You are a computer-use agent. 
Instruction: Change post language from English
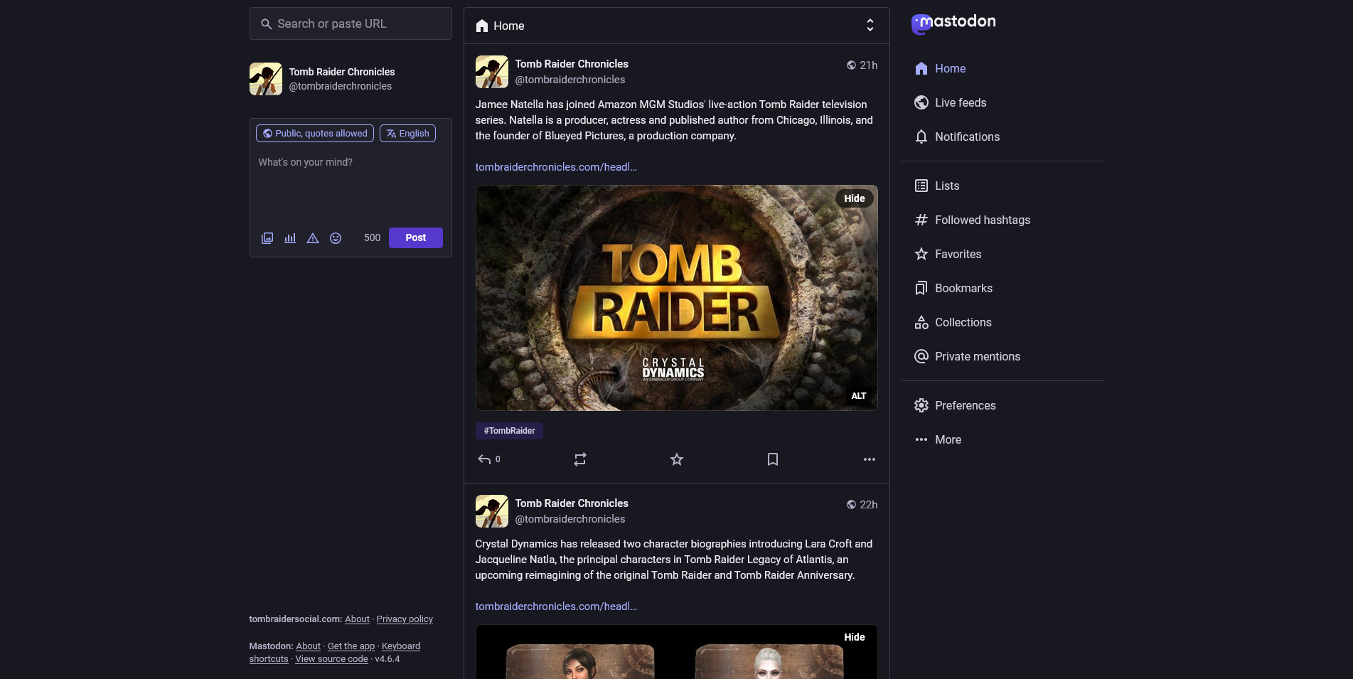pyautogui.click(x=407, y=133)
